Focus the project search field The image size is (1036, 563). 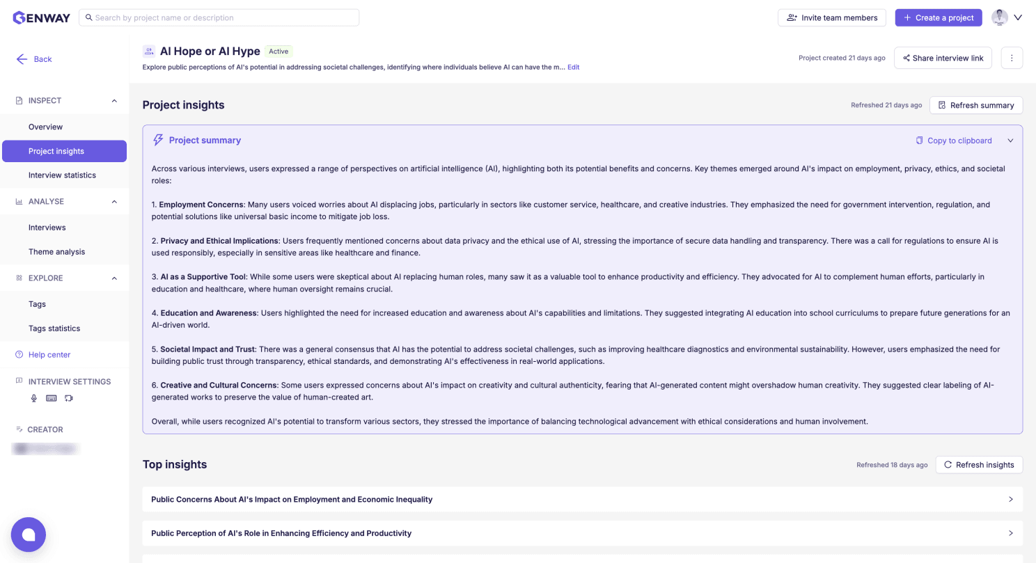tap(219, 17)
